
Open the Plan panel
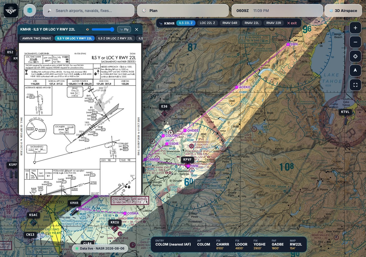click(183, 11)
